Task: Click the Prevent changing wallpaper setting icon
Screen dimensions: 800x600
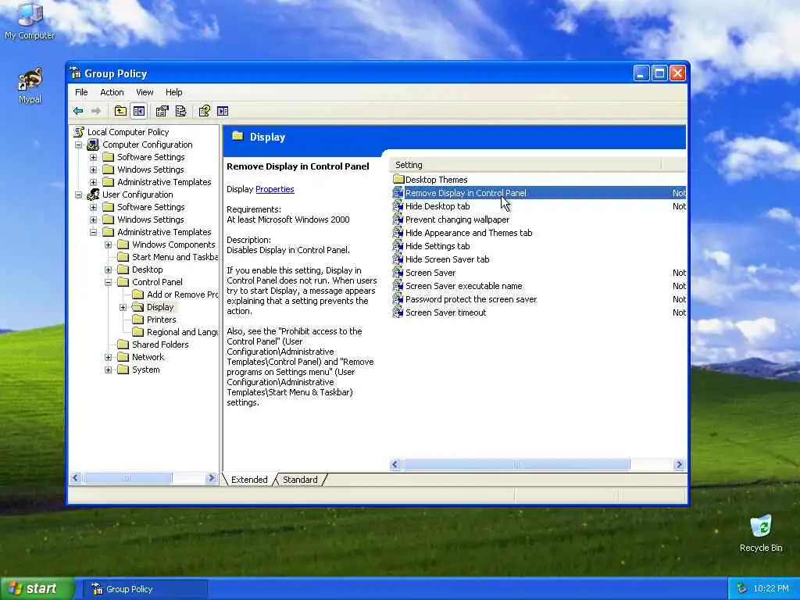Action: (x=398, y=220)
